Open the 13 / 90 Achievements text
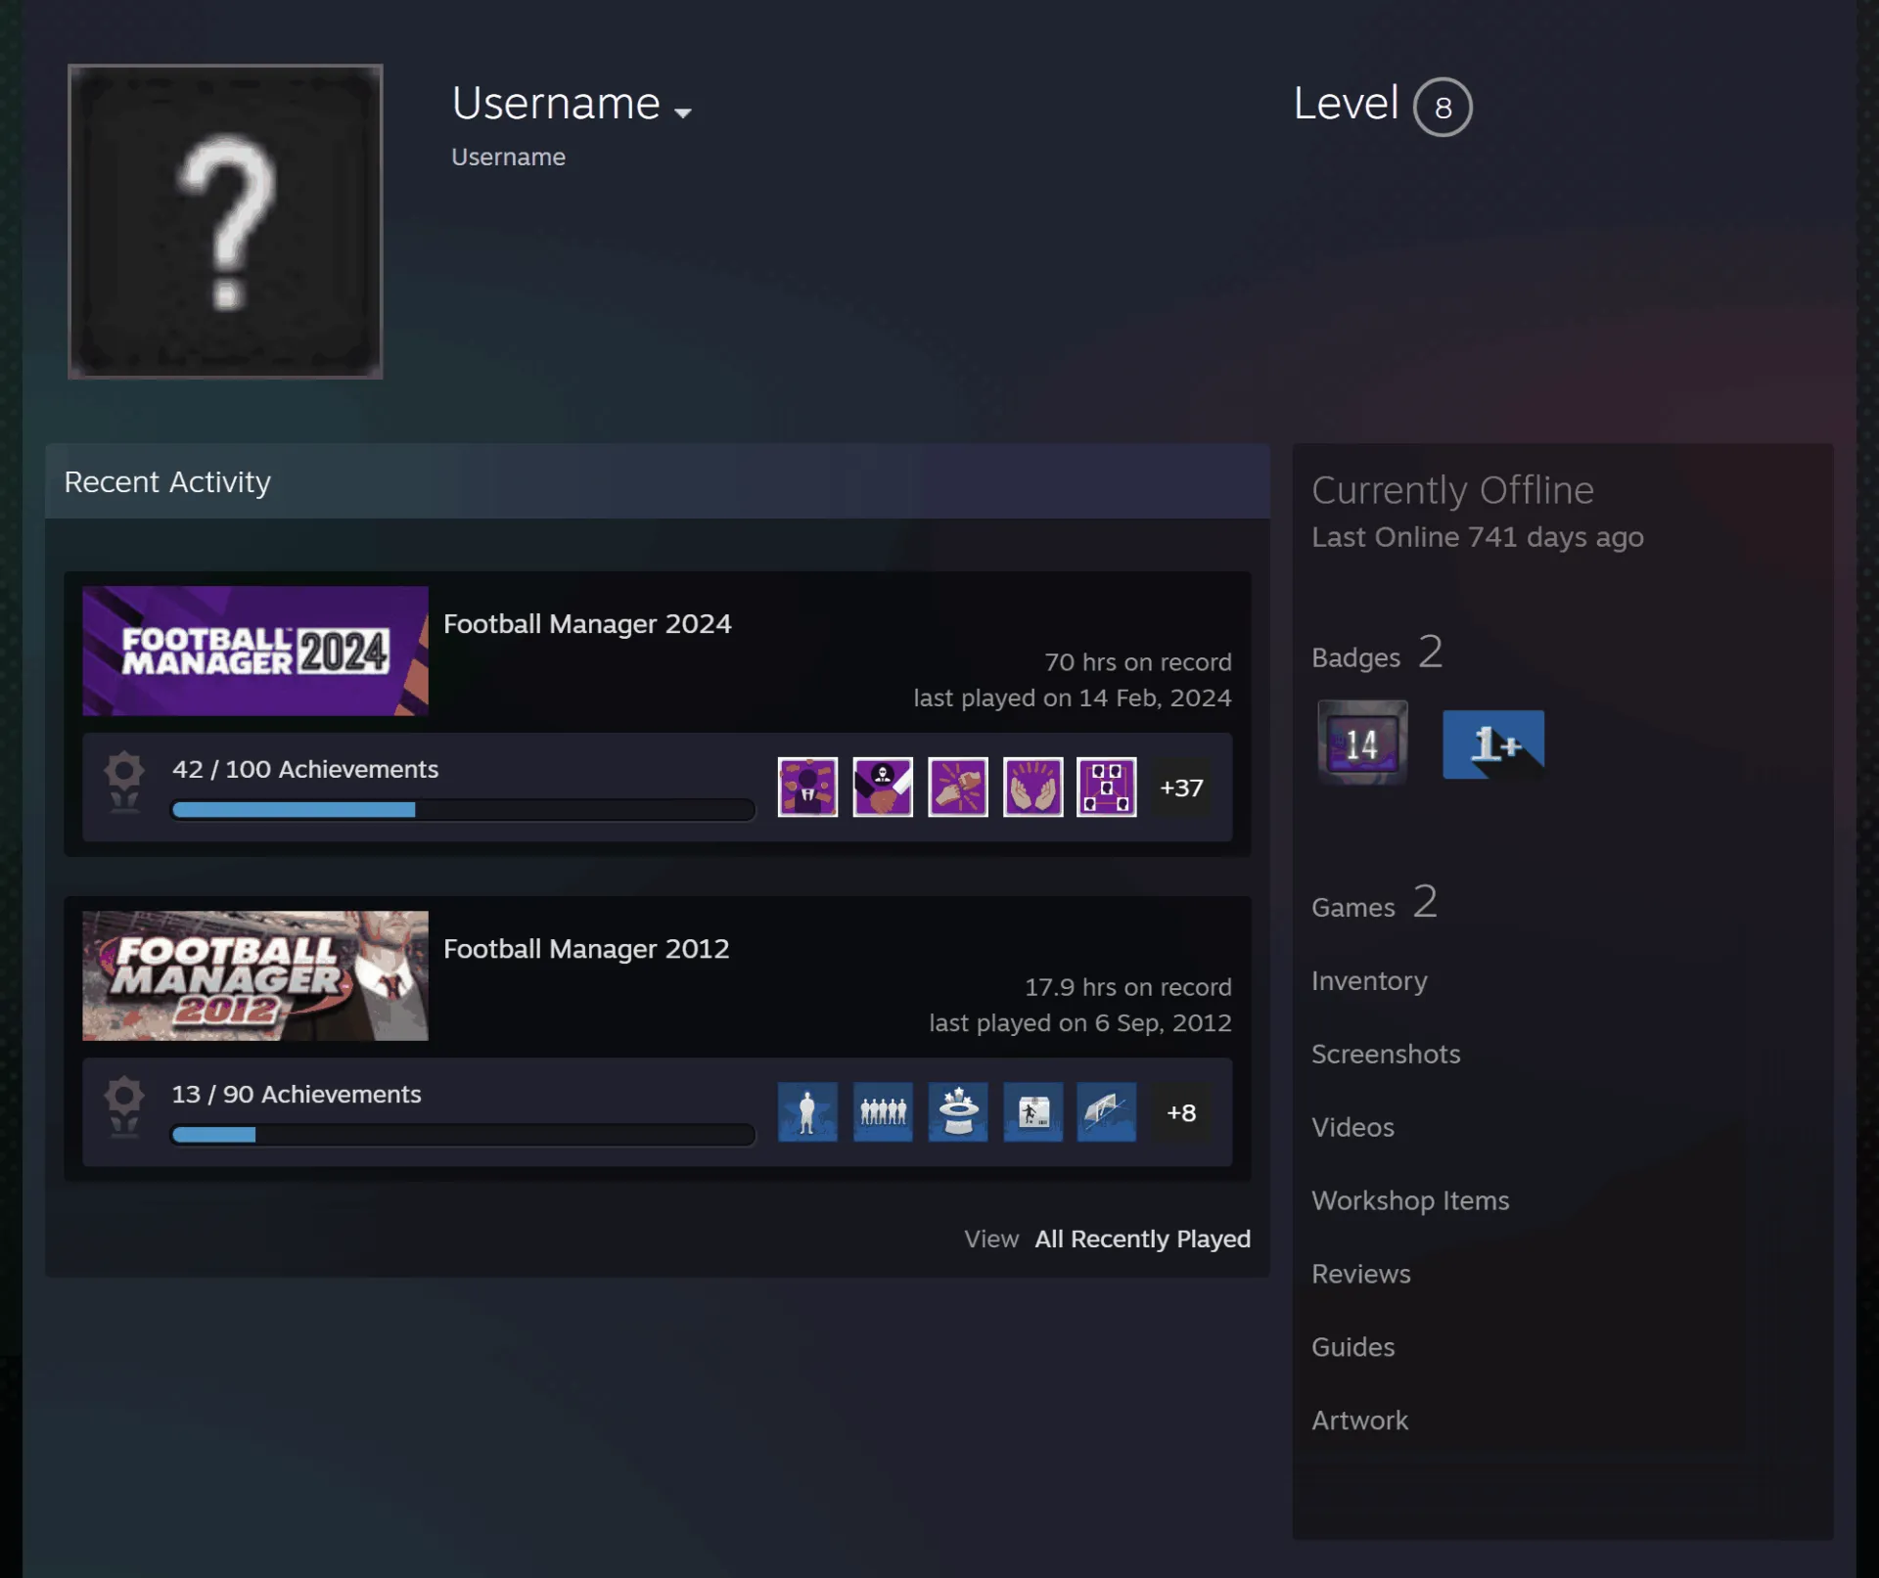This screenshot has width=1879, height=1578. click(x=297, y=1094)
